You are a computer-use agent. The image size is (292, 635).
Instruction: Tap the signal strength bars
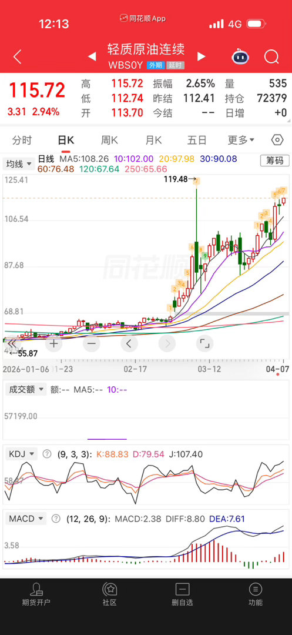tap(216, 24)
